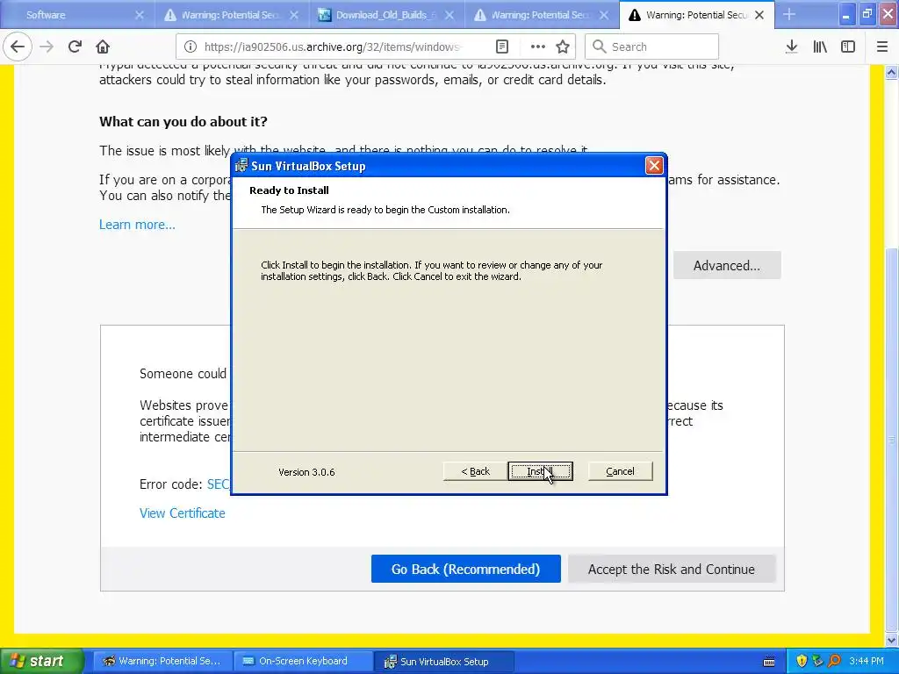Click the browser Search box
Image resolution: width=899 pixels, height=674 pixels.
click(x=652, y=47)
